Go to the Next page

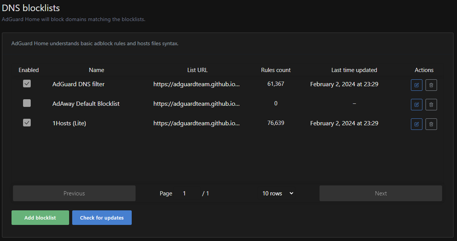point(381,193)
